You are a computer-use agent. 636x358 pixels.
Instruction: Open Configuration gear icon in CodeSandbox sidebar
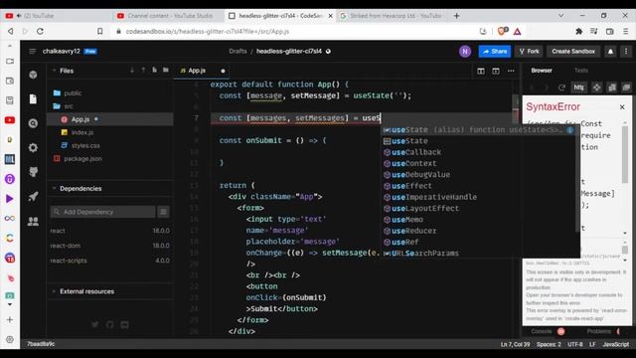pos(33,148)
